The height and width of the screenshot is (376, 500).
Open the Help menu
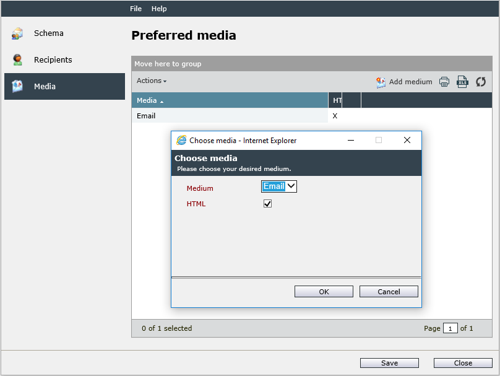coord(159,9)
